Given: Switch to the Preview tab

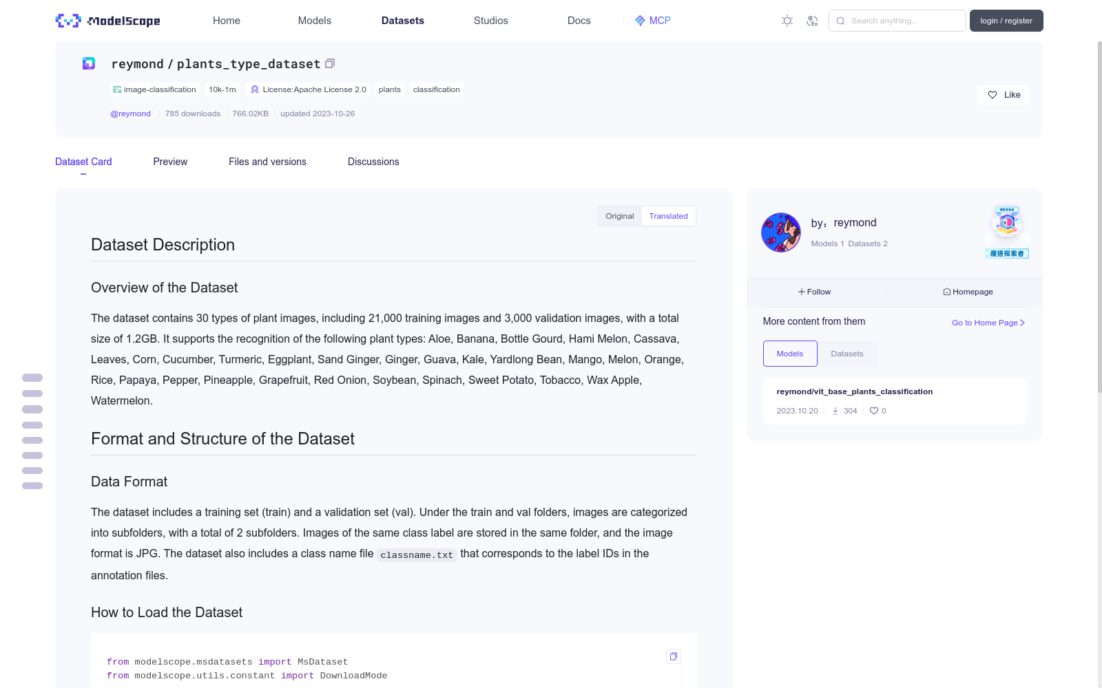Looking at the screenshot, I should 170,162.
